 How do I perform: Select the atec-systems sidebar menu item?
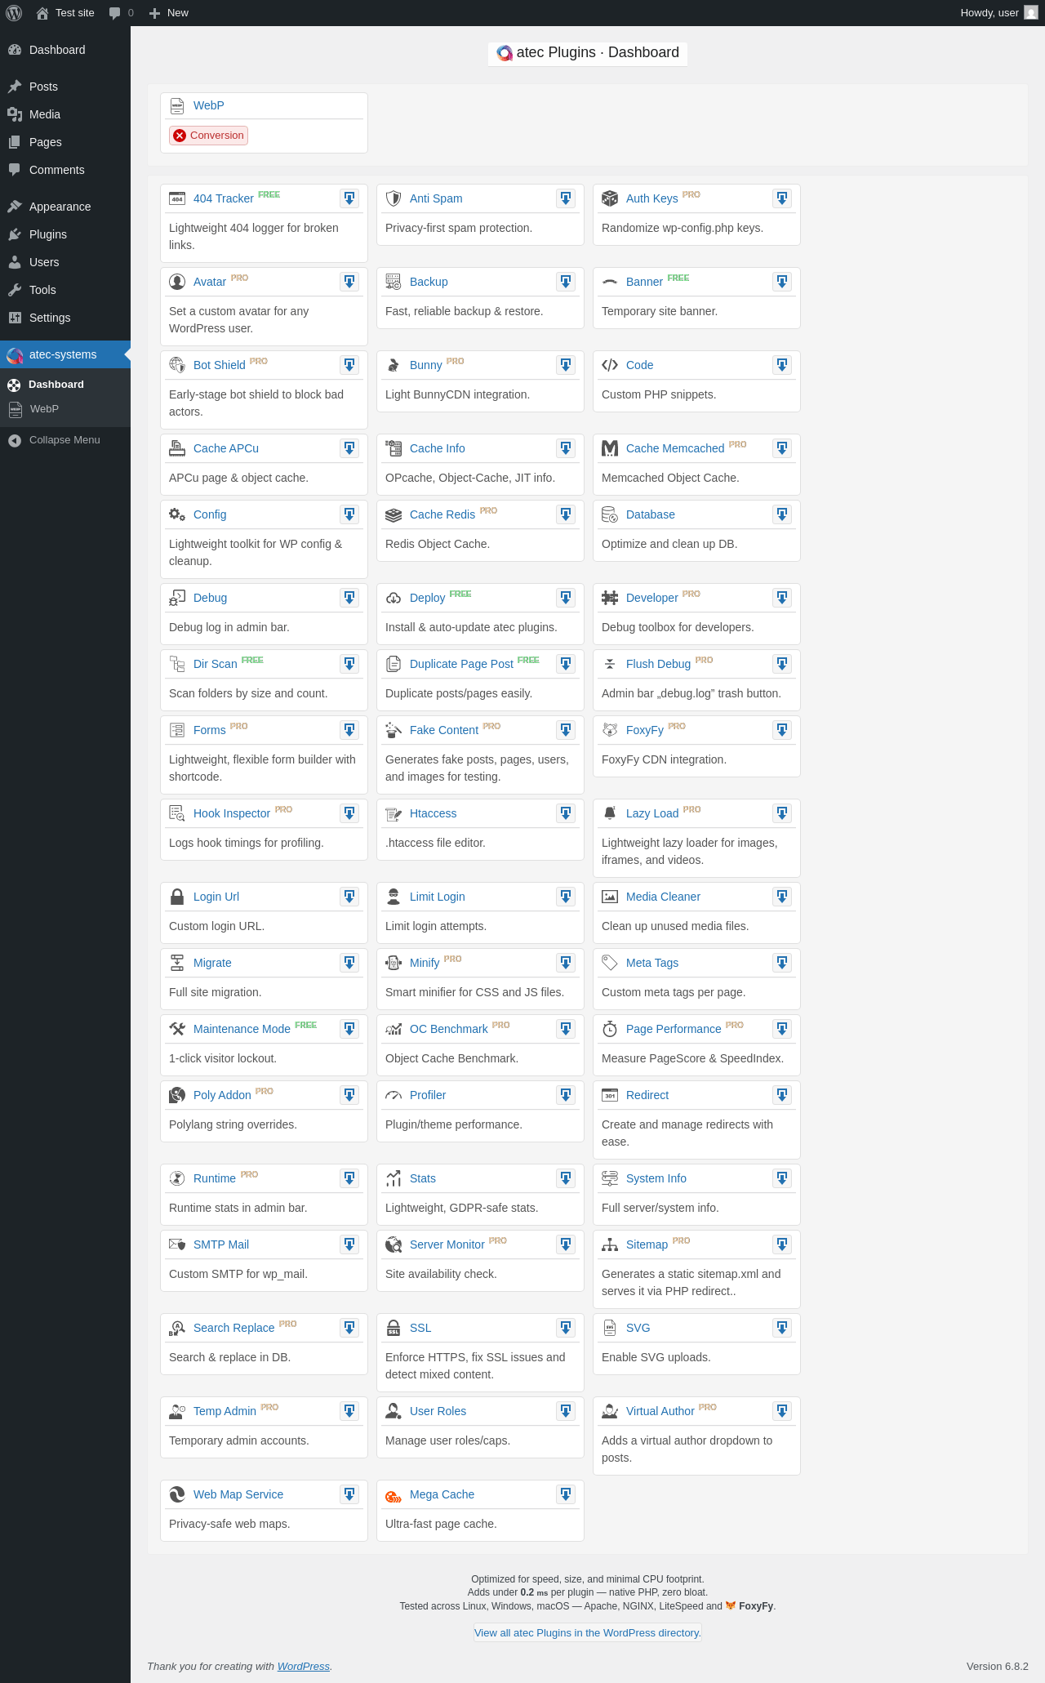click(65, 354)
